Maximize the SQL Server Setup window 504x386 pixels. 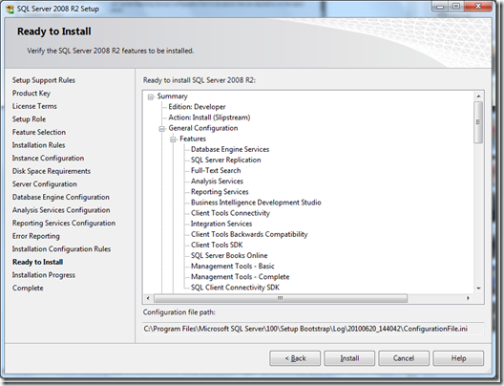click(x=455, y=7)
